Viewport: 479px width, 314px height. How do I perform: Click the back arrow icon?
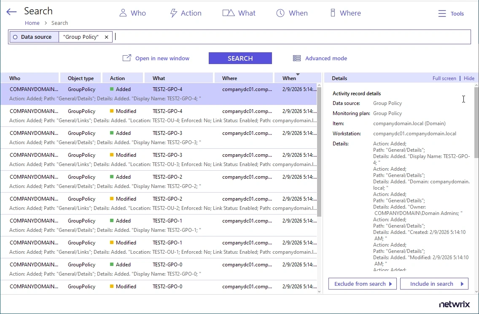[11, 12]
